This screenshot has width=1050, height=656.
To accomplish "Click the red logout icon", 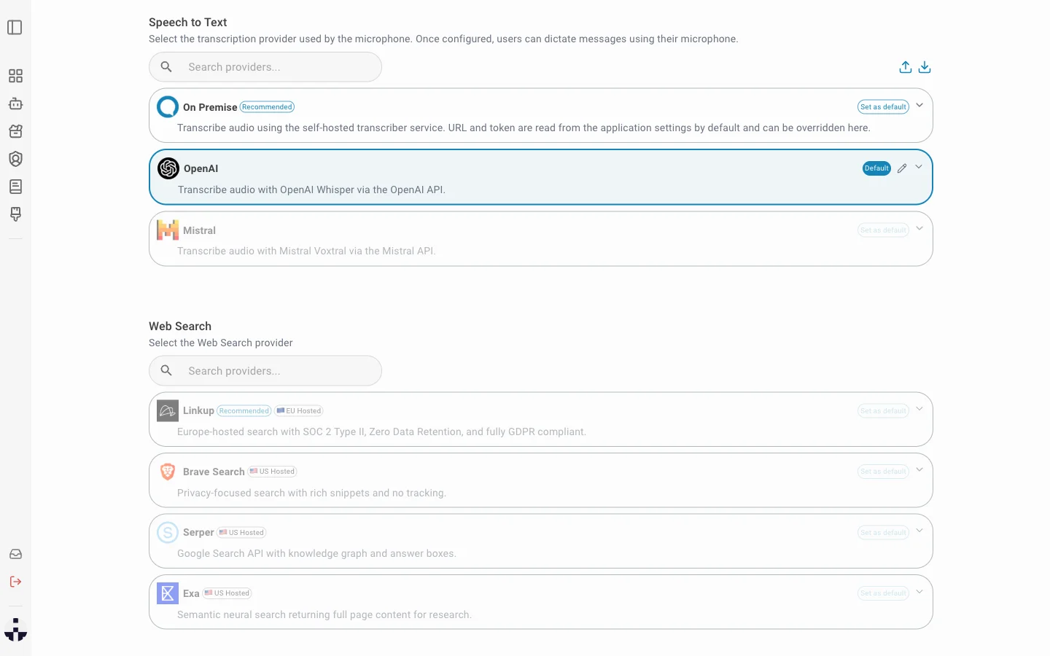I will 15,582.
